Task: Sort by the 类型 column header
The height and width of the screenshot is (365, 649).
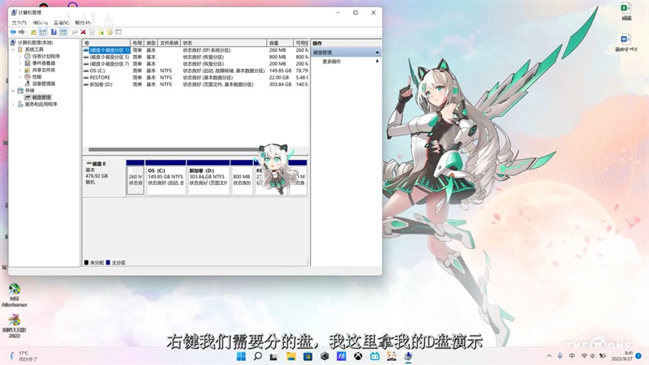Action: tap(151, 43)
